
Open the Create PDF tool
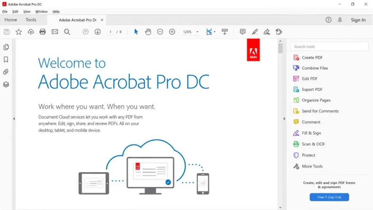point(308,57)
